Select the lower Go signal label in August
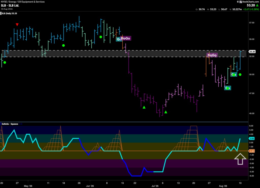This screenshot has height=188, width=260. pyautogui.click(x=227, y=88)
